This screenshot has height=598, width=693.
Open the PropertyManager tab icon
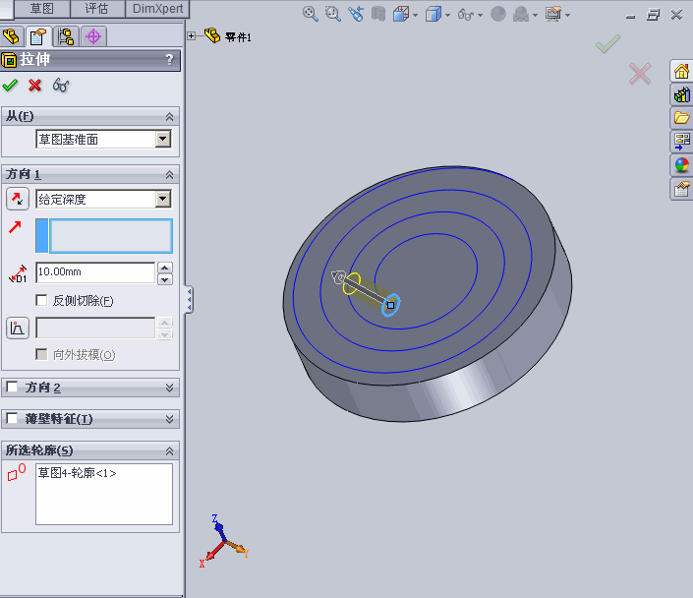click(x=38, y=36)
